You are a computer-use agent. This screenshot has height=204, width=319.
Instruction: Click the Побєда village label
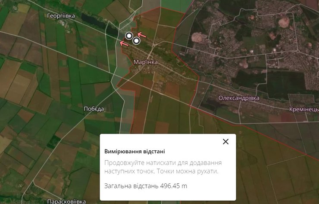94,109
